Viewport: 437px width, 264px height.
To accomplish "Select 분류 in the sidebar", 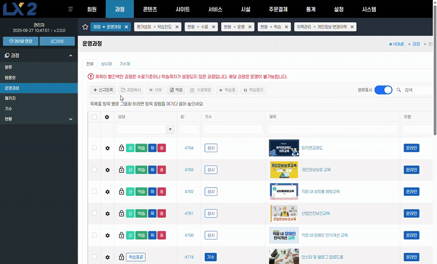I will [x=39, y=67].
